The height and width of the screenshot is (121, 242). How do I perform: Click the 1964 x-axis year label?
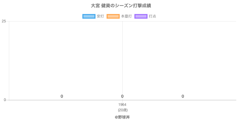(123, 105)
